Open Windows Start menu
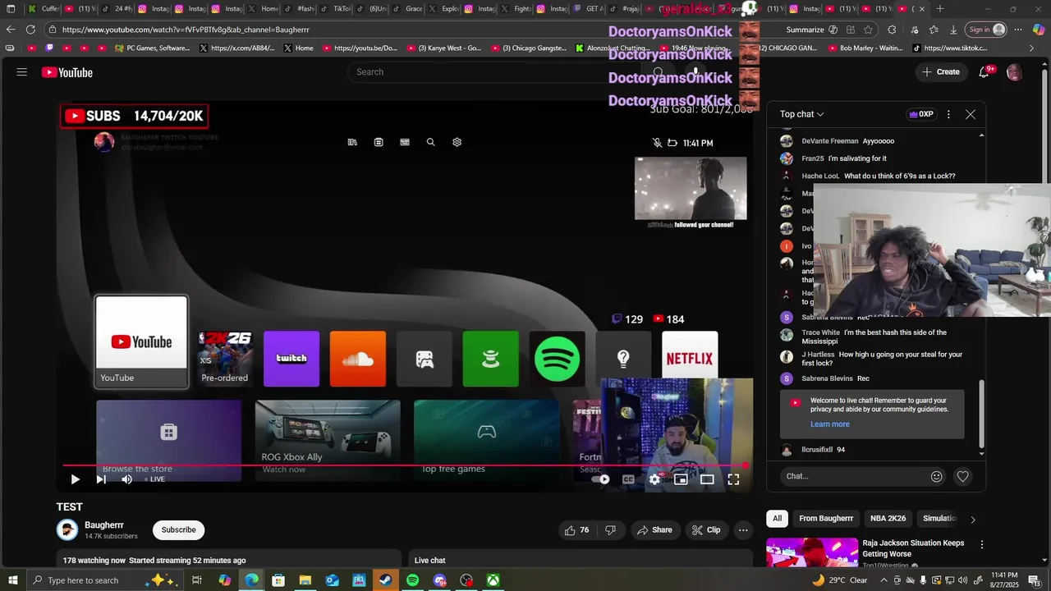This screenshot has width=1051, height=591. [x=12, y=580]
